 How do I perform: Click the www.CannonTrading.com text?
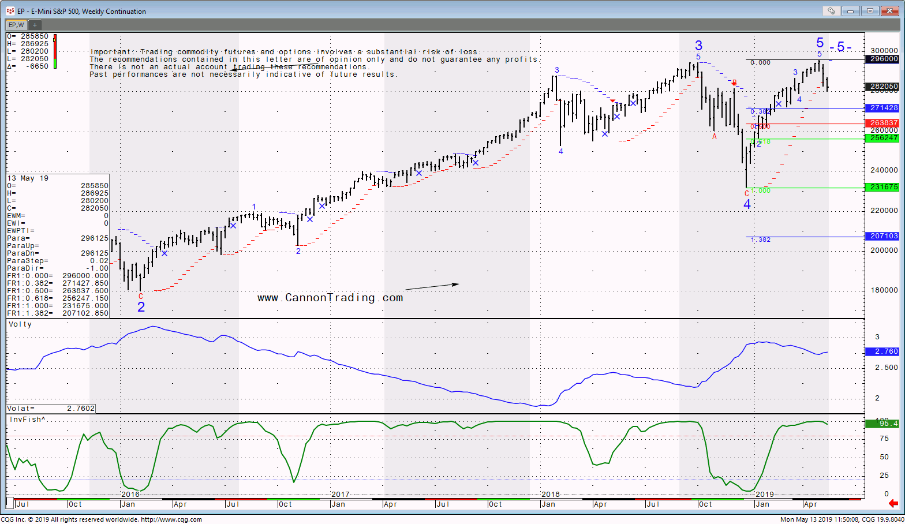[x=330, y=298]
